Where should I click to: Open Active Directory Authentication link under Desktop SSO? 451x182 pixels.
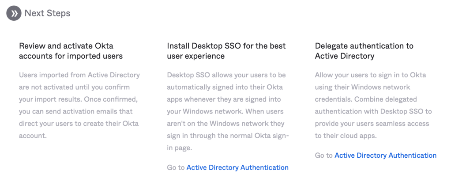[237, 167]
